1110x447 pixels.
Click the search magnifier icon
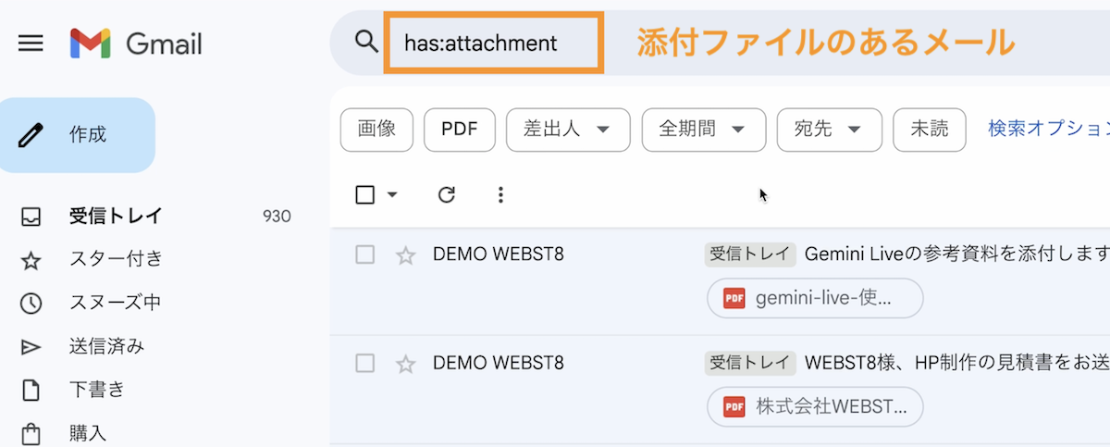[367, 43]
